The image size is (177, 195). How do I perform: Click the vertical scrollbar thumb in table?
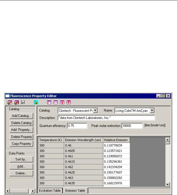click(168, 143)
